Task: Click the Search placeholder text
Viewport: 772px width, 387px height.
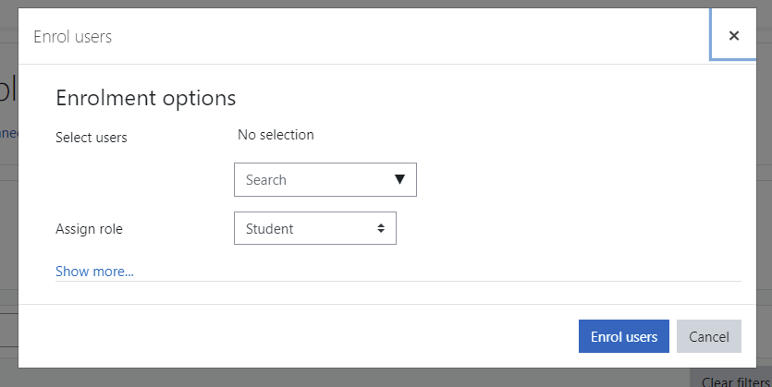Action: pos(266,180)
